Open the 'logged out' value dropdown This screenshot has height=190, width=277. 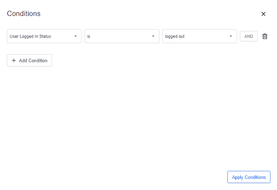coord(199,36)
